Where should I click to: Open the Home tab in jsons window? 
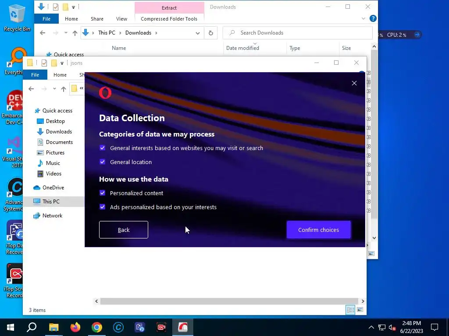click(60, 74)
